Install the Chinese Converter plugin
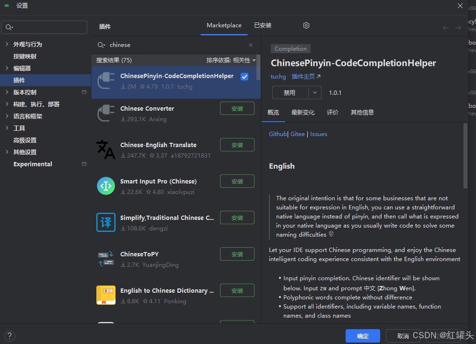Viewport: 476px width, 344px height. (237, 109)
